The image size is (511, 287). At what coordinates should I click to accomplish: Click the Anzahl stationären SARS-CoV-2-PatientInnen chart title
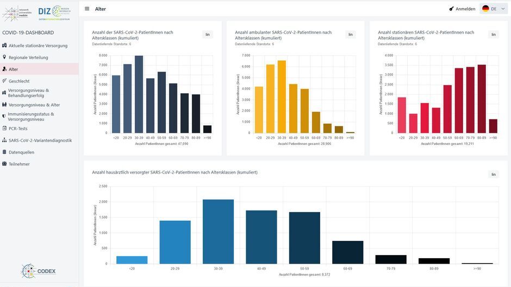click(x=426, y=35)
